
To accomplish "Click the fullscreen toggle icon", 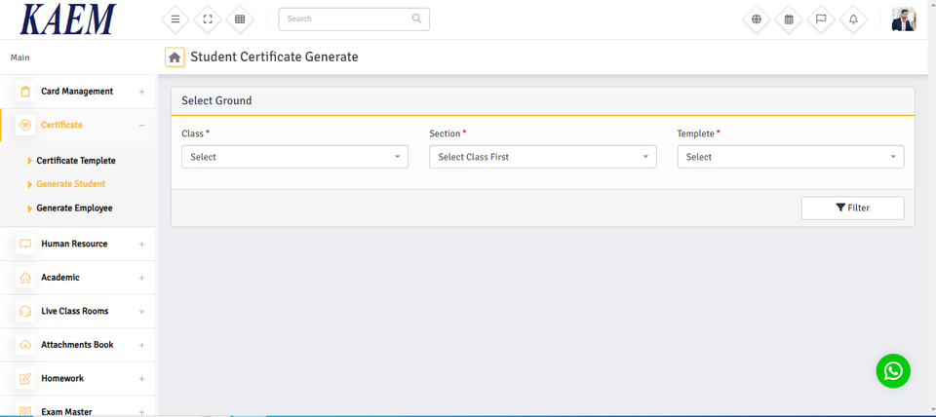I will coord(208,19).
